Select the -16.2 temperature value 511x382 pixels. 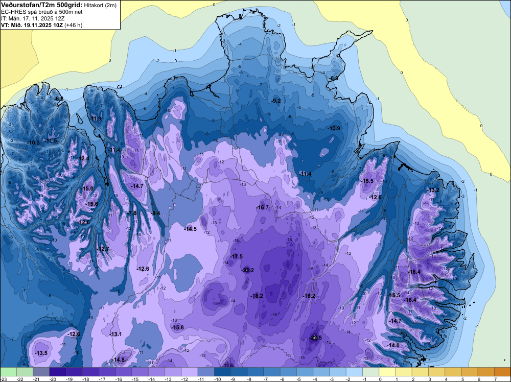(x=309, y=296)
